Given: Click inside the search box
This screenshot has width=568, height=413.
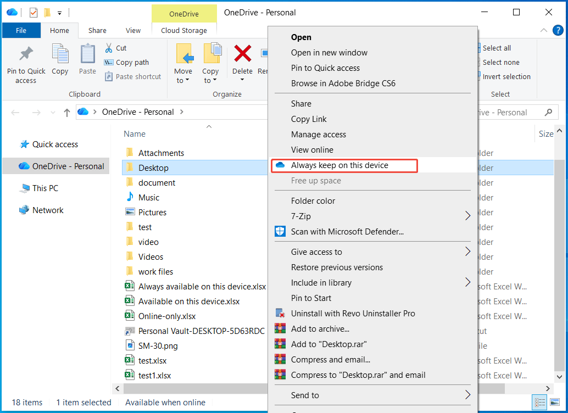Looking at the screenshot, I should coord(511,112).
